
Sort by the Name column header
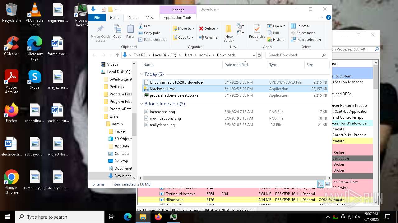pyautogui.click(x=181, y=65)
